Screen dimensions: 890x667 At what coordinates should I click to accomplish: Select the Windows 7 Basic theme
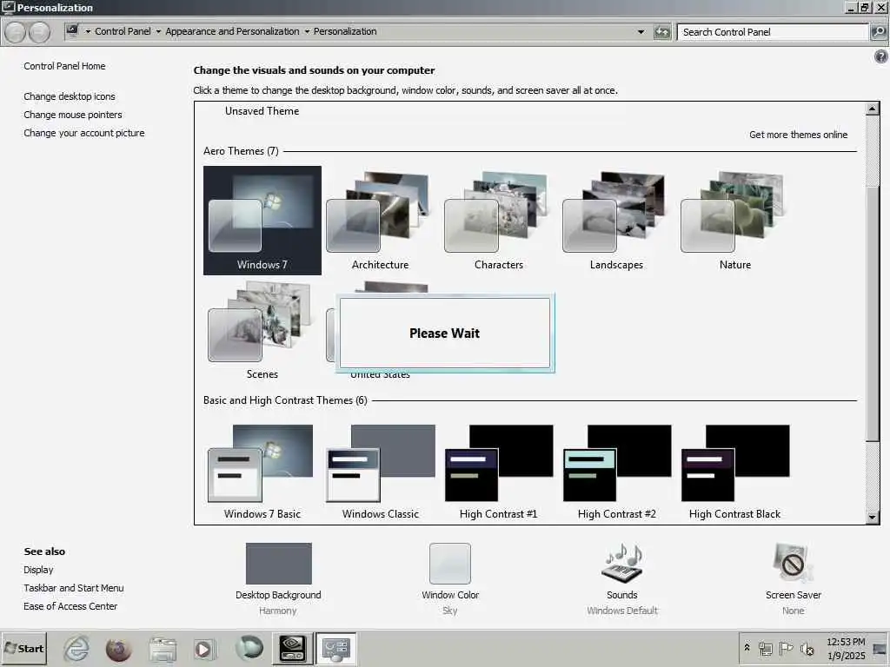tap(262, 472)
